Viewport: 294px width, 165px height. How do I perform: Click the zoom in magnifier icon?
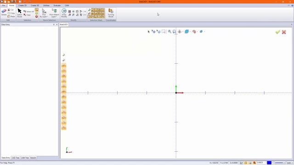coord(170,32)
